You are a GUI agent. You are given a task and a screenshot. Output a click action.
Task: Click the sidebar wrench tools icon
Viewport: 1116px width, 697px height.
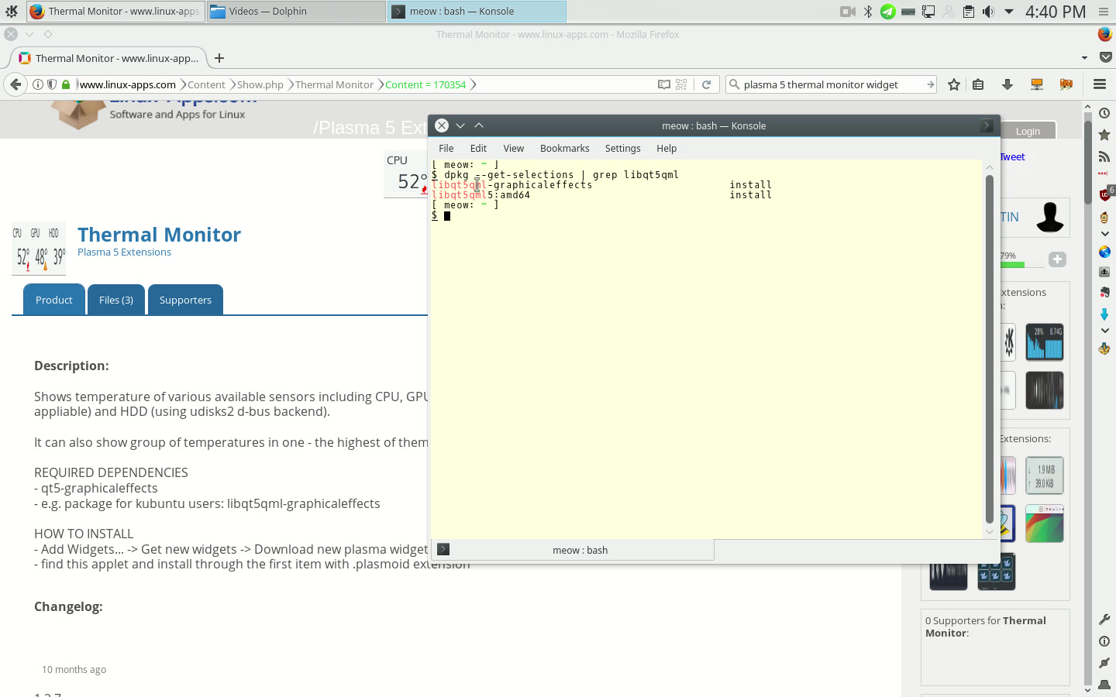pyautogui.click(x=1104, y=620)
